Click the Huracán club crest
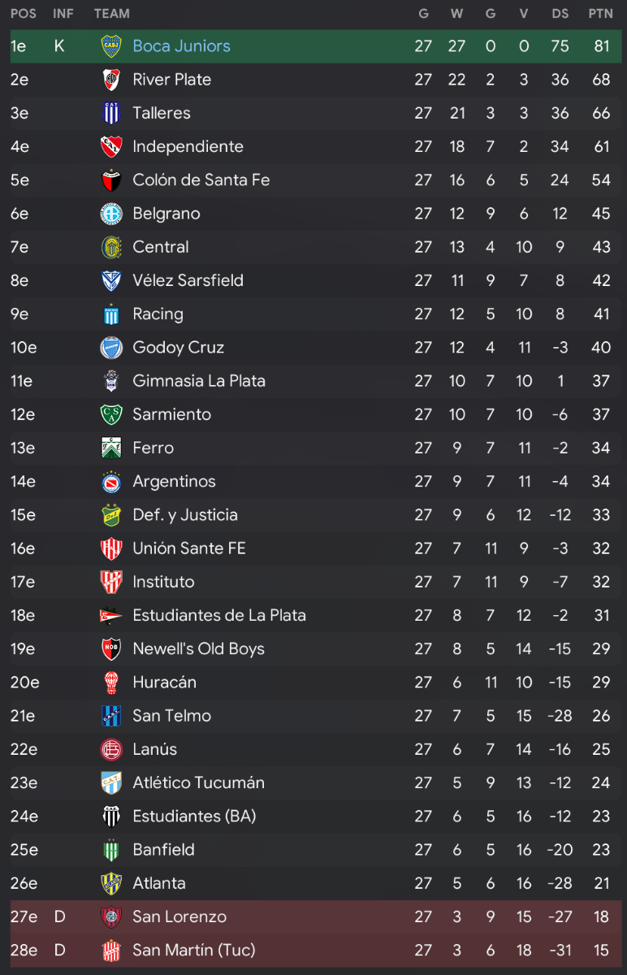This screenshot has width=627, height=975. click(111, 682)
